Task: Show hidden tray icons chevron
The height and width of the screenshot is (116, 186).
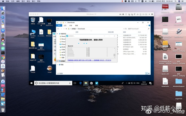Action: click(x=127, y=83)
